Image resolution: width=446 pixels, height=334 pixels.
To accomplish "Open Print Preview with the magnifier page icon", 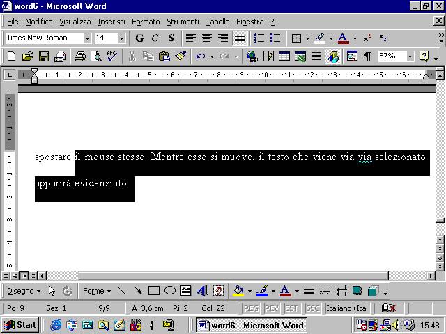I will pyautogui.click(x=96, y=56).
